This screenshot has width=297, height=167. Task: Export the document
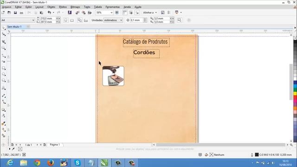(x=84, y=13)
